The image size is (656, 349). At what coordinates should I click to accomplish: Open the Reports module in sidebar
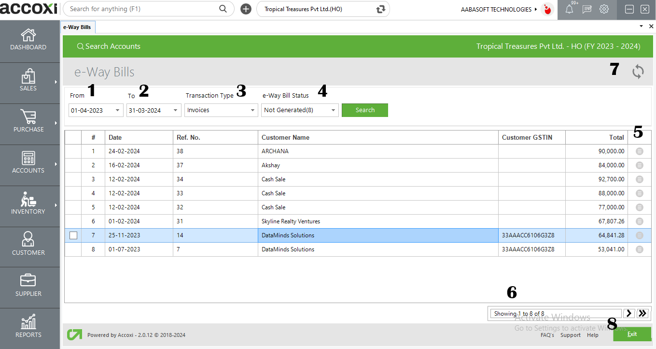coord(28,328)
